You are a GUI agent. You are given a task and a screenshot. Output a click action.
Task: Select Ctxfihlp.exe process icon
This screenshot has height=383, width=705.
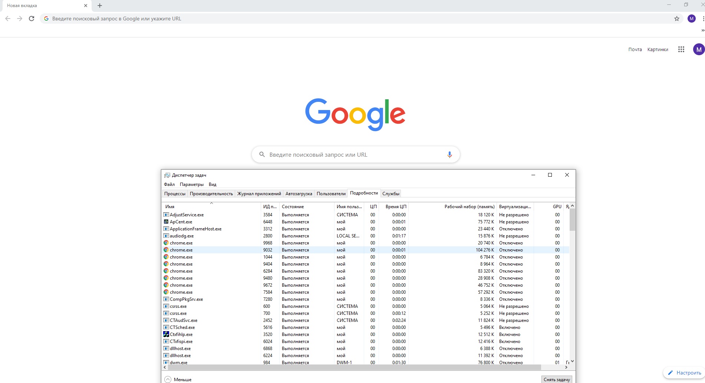(x=166, y=334)
